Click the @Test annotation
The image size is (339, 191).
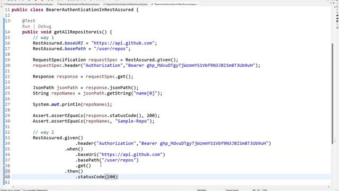coord(29,21)
